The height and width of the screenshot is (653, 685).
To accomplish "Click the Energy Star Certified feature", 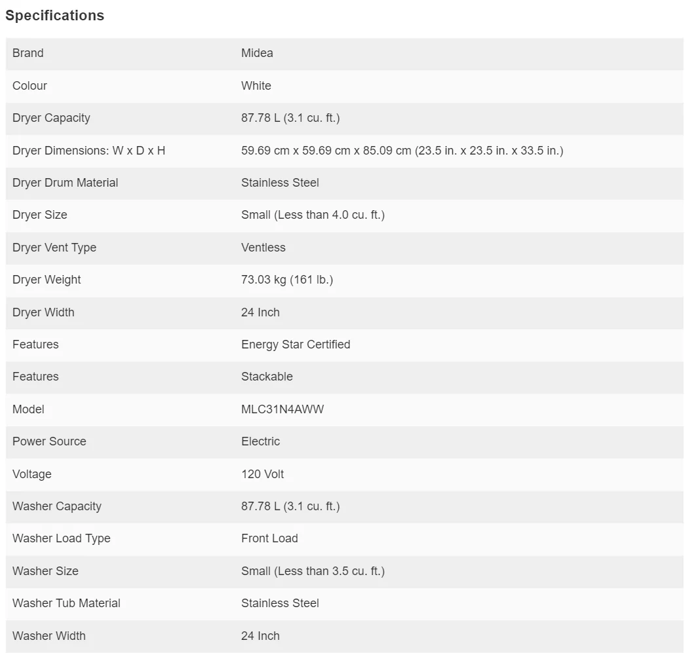I will pyautogui.click(x=296, y=345).
